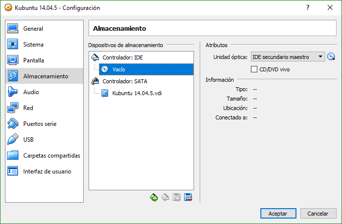The height and width of the screenshot is (224, 342).
Task: Enable the CD/DVD vivo checkbox
Action: 254,69
